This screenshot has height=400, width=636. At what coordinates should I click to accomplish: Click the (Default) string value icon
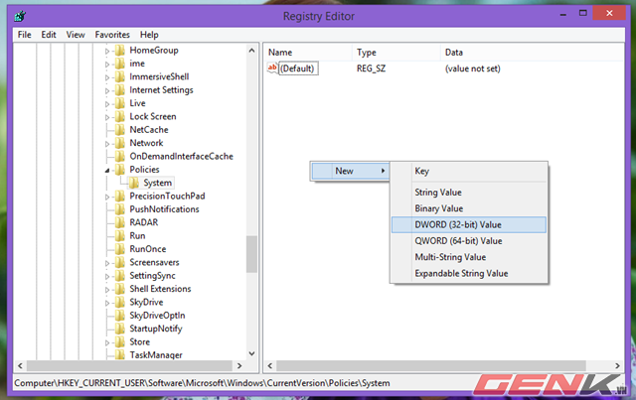[272, 67]
